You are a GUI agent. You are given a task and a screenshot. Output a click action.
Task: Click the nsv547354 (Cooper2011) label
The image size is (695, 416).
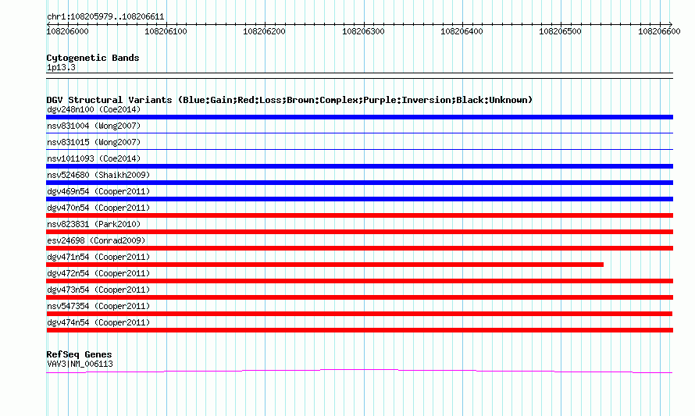[98, 306]
